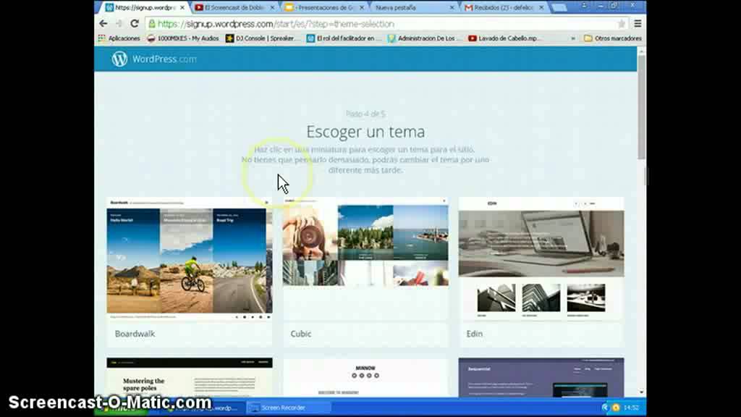The height and width of the screenshot is (417, 741).
Task: Click the WordPress.com logo in header
Action: (154, 59)
